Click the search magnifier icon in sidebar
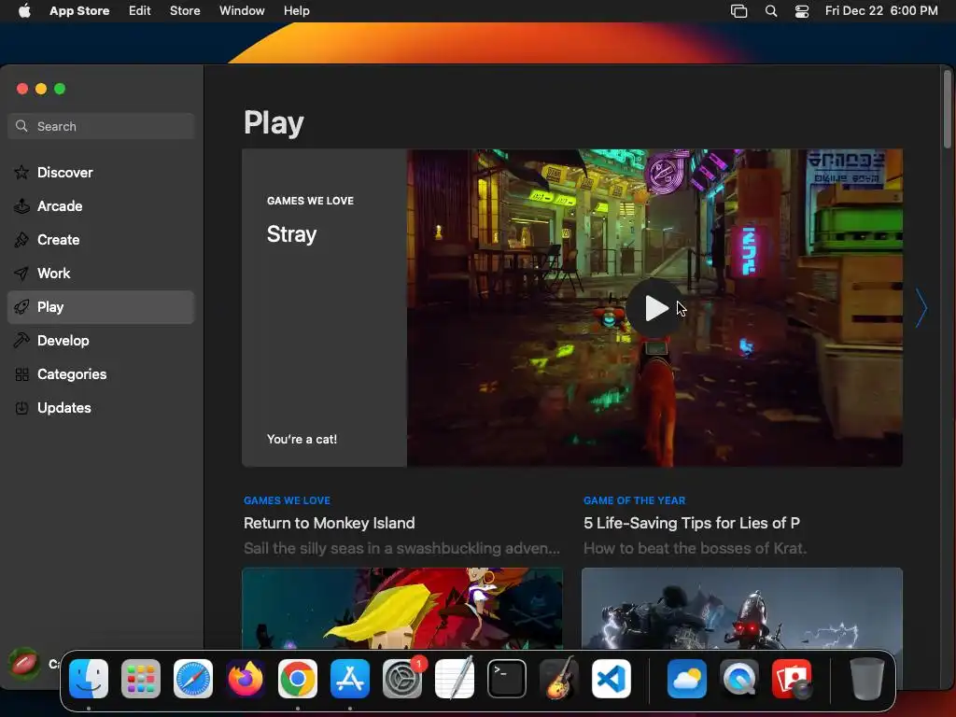956x717 pixels. pyautogui.click(x=21, y=126)
